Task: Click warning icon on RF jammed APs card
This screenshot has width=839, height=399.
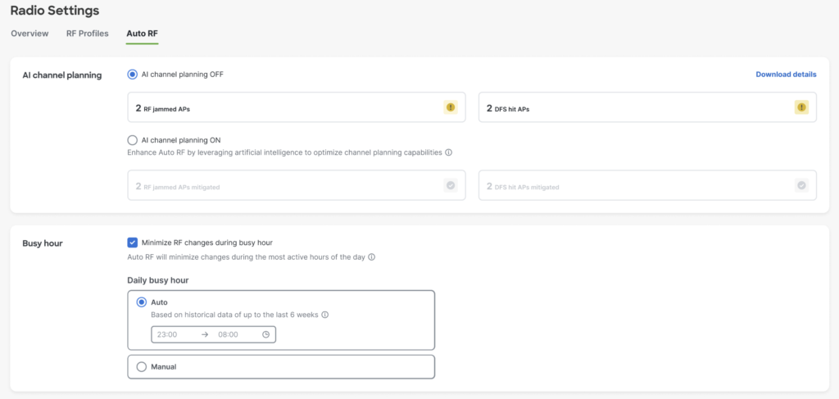Action: [450, 107]
